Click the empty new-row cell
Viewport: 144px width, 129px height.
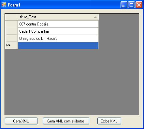[58, 46]
